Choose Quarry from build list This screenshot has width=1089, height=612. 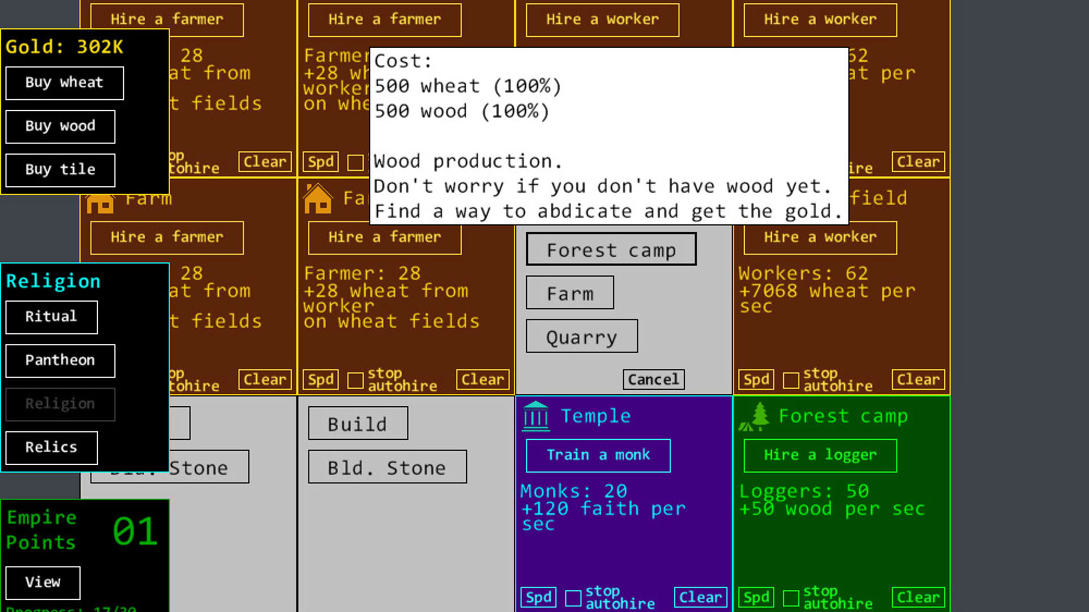(582, 337)
